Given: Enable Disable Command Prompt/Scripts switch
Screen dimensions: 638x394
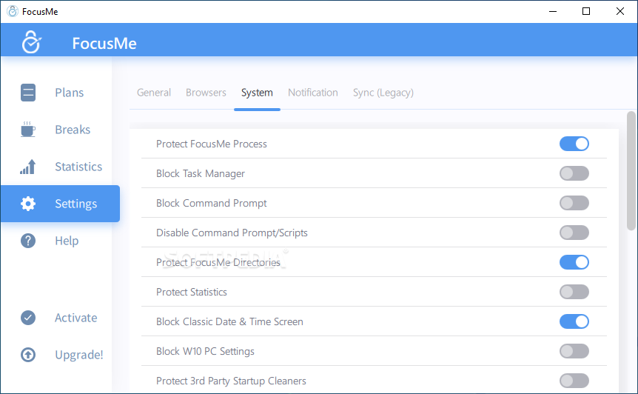Looking at the screenshot, I should pyautogui.click(x=574, y=233).
